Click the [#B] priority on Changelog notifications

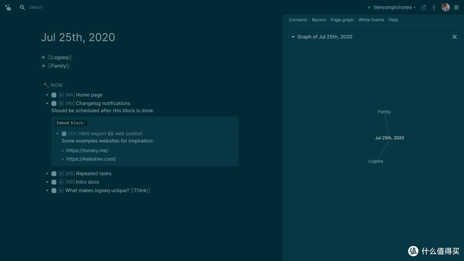point(70,103)
